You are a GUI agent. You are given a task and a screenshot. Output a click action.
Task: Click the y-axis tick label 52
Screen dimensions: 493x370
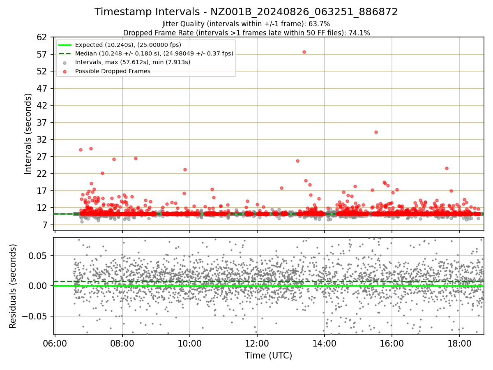pyautogui.click(x=43, y=71)
